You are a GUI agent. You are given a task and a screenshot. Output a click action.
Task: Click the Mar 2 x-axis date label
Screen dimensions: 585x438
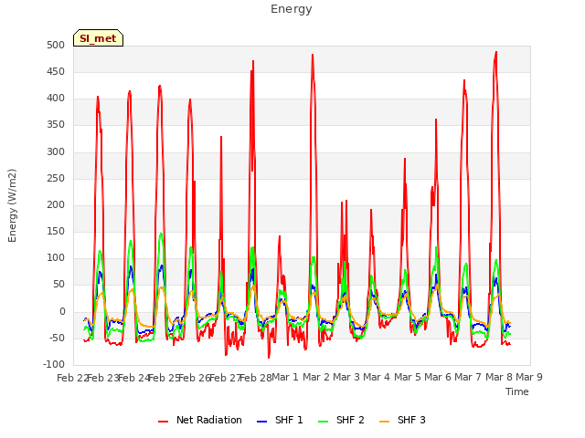(x=316, y=377)
